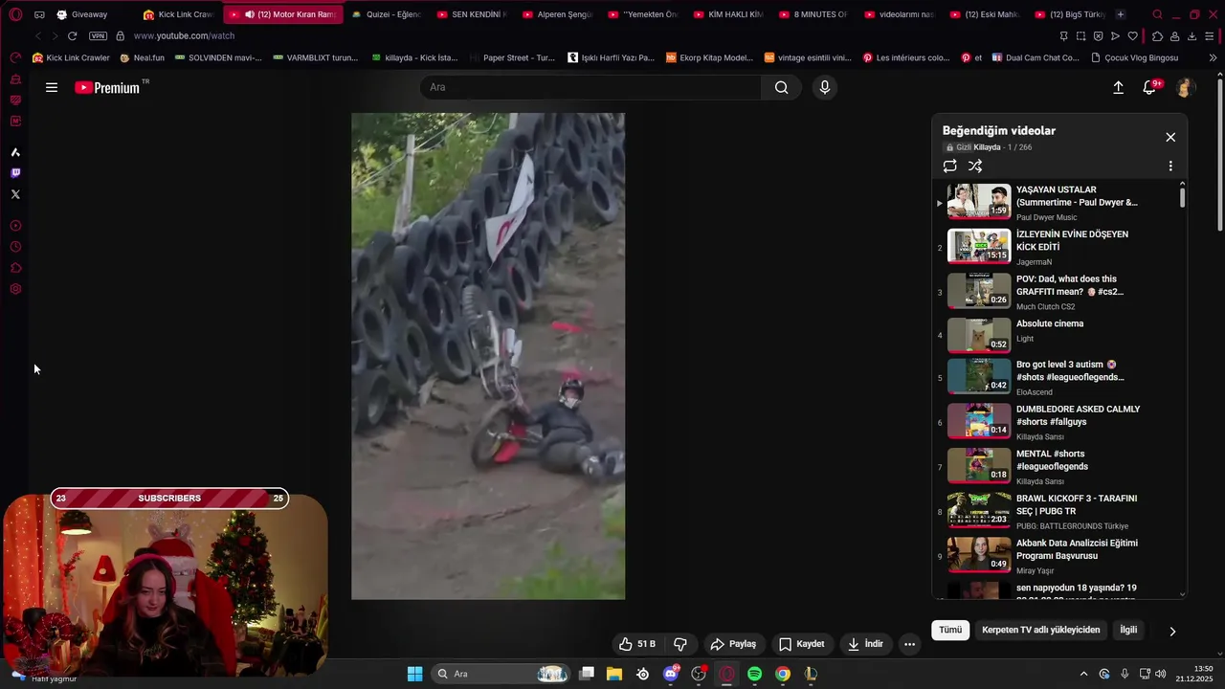Open the playlist three-dot options menu
The width and height of the screenshot is (1225, 689).
pyautogui.click(x=1170, y=166)
